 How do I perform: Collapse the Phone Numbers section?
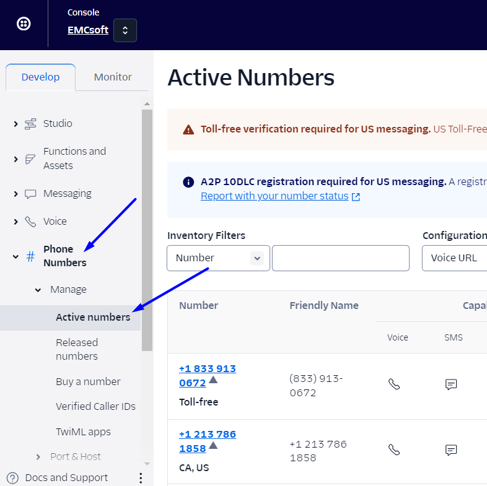tap(15, 256)
